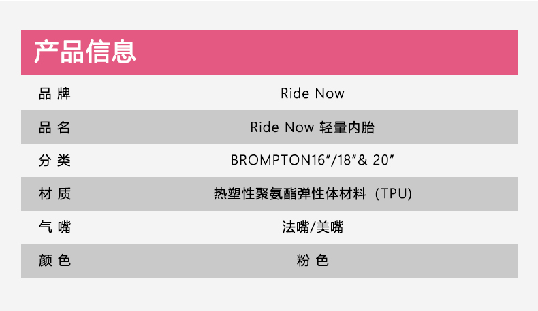
Task: Select the 材质 row label
Action: pyautogui.click(x=54, y=194)
